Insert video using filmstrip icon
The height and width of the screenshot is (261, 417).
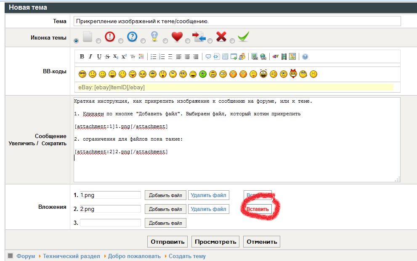coord(284,56)
